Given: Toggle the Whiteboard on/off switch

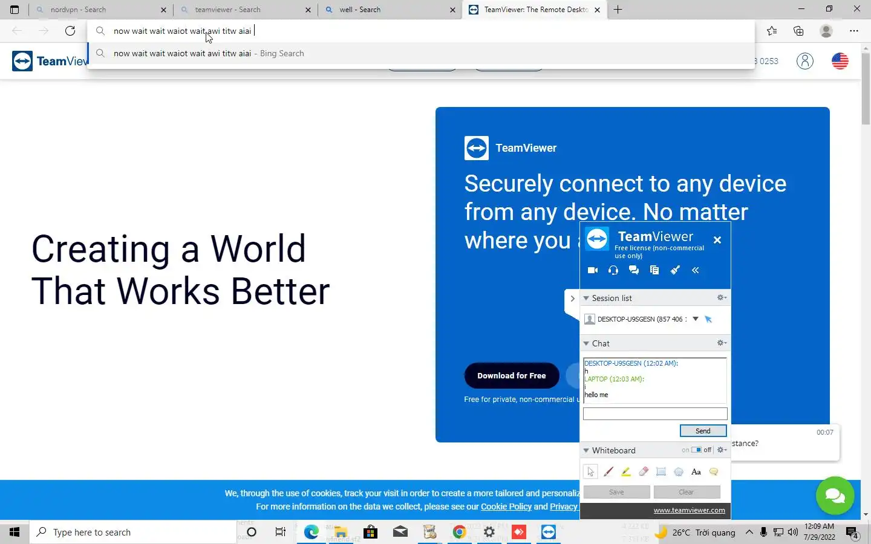Looking at the screenshot, I should (697, 450).
